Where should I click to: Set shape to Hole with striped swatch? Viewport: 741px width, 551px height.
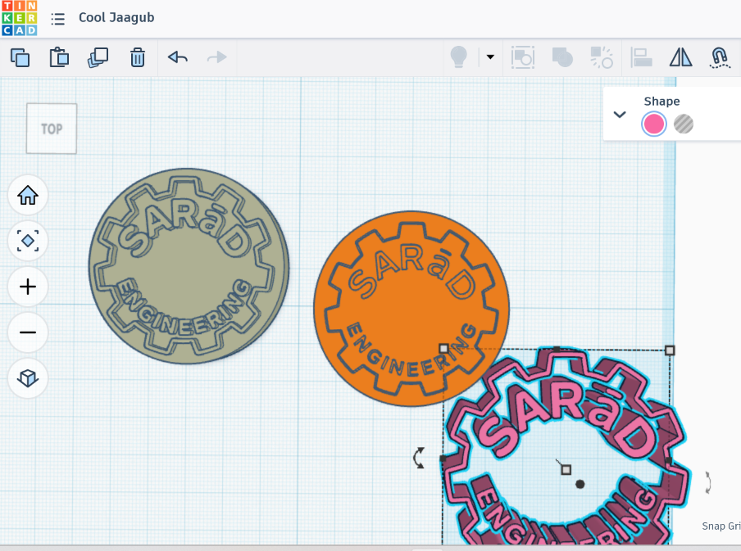pyautogui.click(x=684, y=124)
